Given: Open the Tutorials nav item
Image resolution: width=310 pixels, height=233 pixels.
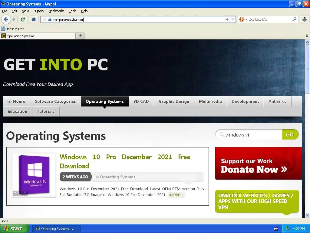Looking at the screenshot, I should click(45, 111).
